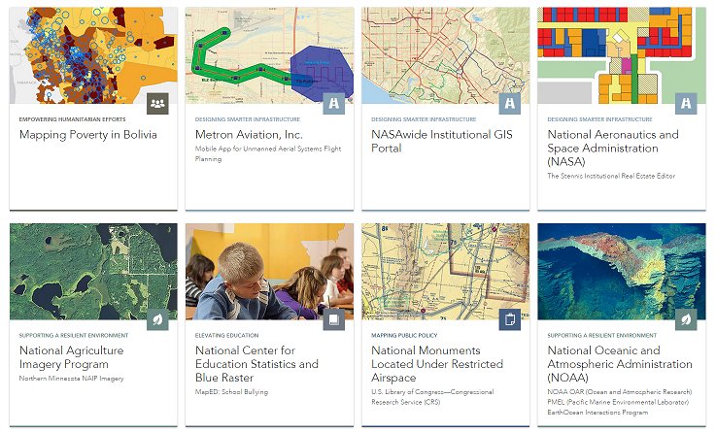The image size is (716, 432).
Task: Click Supporting a Resilient Environment label on Agriculture card
Action: pyautogui.click(x=74, y=335)
